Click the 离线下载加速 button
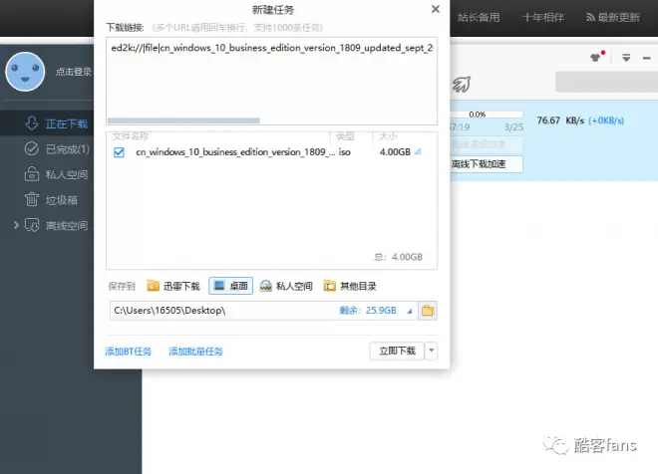The width and height of the screenshot is (658, 474). 487,164
